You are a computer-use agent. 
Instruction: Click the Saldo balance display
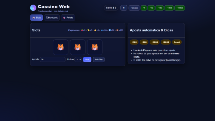[x=111, y=8]
